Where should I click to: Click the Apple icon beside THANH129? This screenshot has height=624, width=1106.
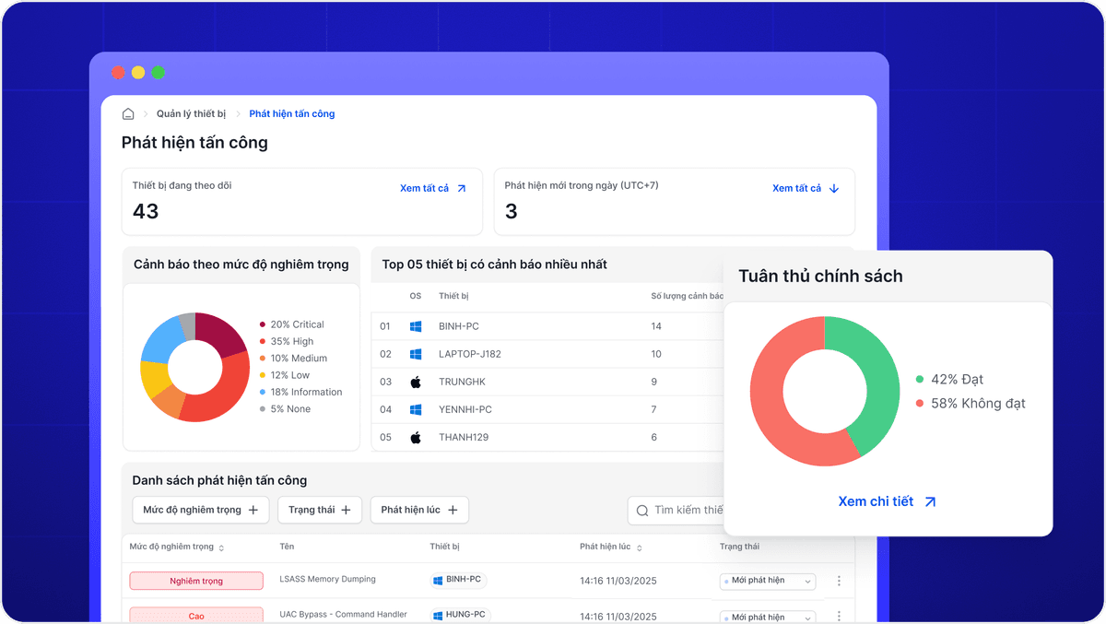coord(416,437)
